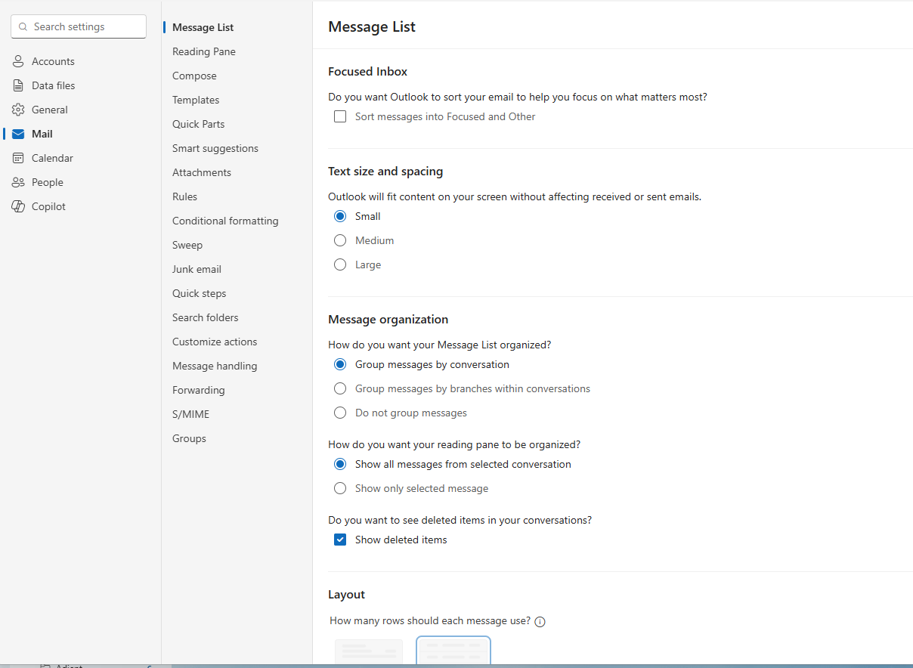Screen dimensions: 913x668
Task: Open Attachments settings
Action: (x=202, y=172)
